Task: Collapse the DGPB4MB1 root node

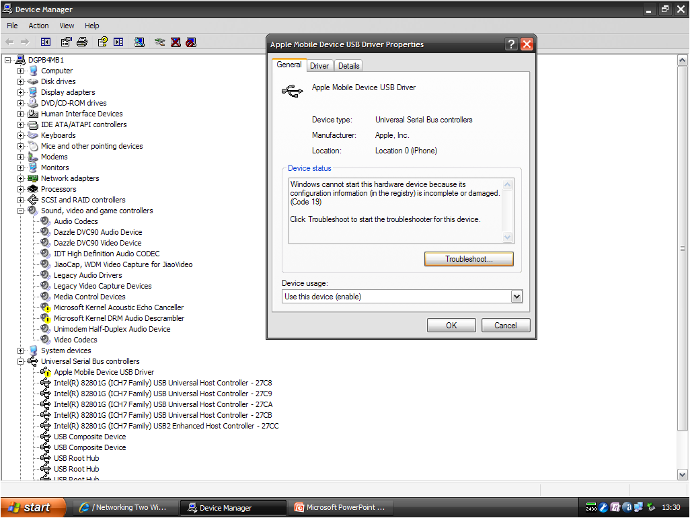Action: click(x=7, y=60)
